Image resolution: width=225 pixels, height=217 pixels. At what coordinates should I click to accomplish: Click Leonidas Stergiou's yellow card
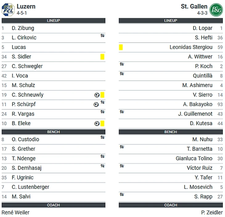point(121,47)
